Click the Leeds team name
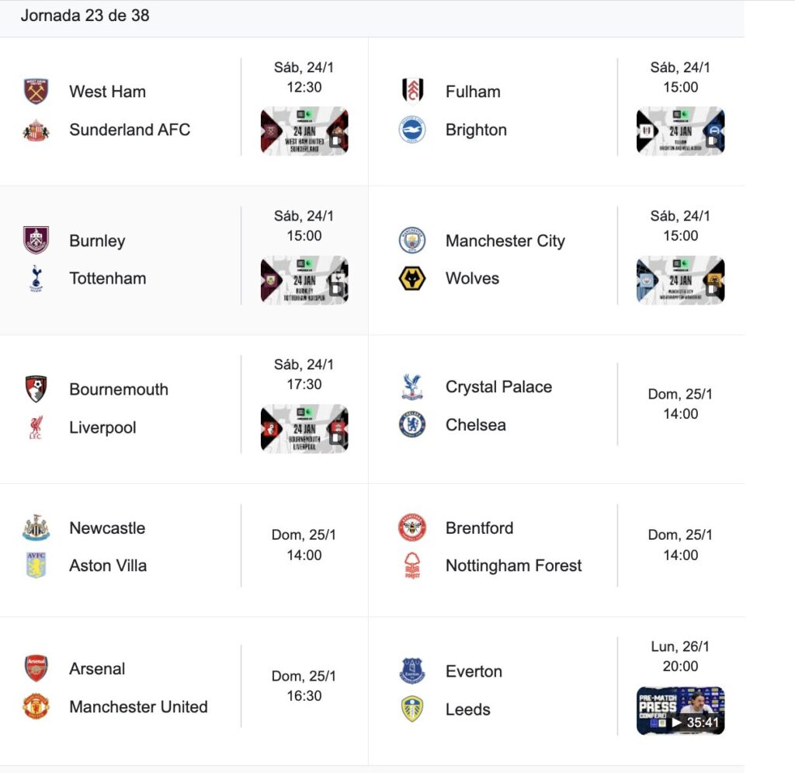 click(467, 709)
